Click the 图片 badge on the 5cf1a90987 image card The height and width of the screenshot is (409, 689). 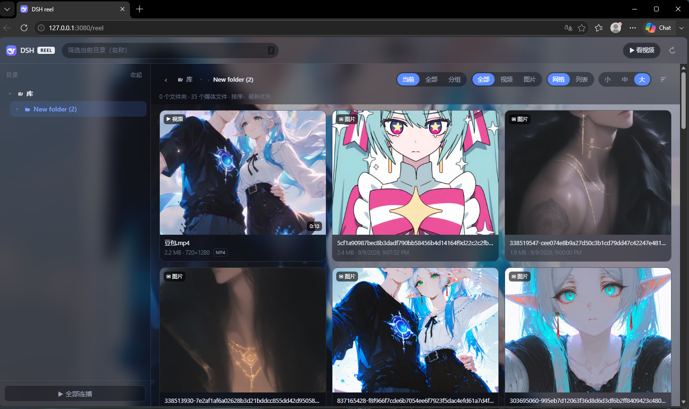[x=347, y=119]
